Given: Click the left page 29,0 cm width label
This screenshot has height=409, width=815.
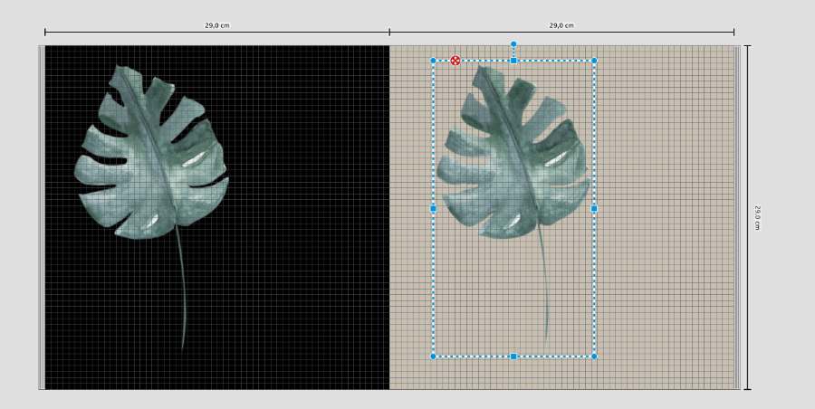Looking at the screenshot, I should pos(217,25).
